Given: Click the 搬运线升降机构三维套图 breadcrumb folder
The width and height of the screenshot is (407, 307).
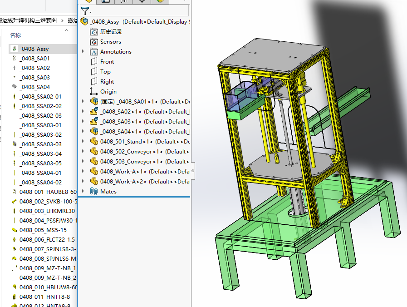Looking at the screenshot, I should point(28,20).
